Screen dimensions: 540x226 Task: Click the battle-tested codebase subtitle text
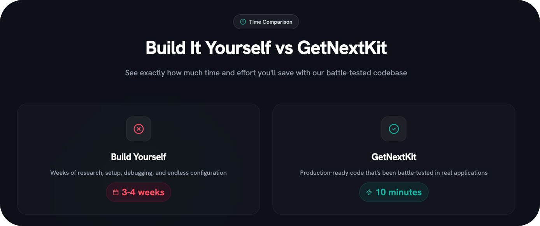click(266, 73)
